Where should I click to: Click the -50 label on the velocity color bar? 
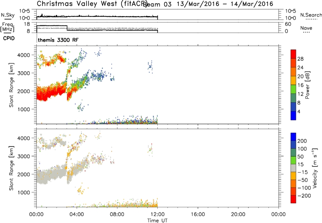303,180
